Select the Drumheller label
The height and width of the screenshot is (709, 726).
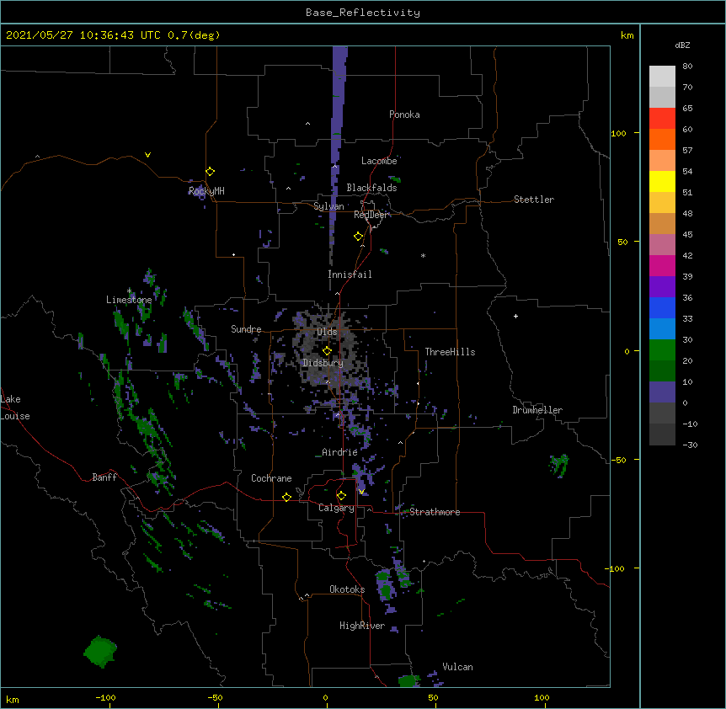pos(537,410)
